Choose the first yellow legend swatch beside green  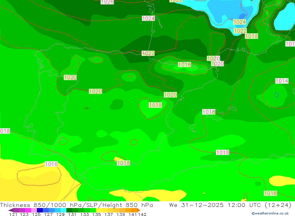click(x=99, y=210)
